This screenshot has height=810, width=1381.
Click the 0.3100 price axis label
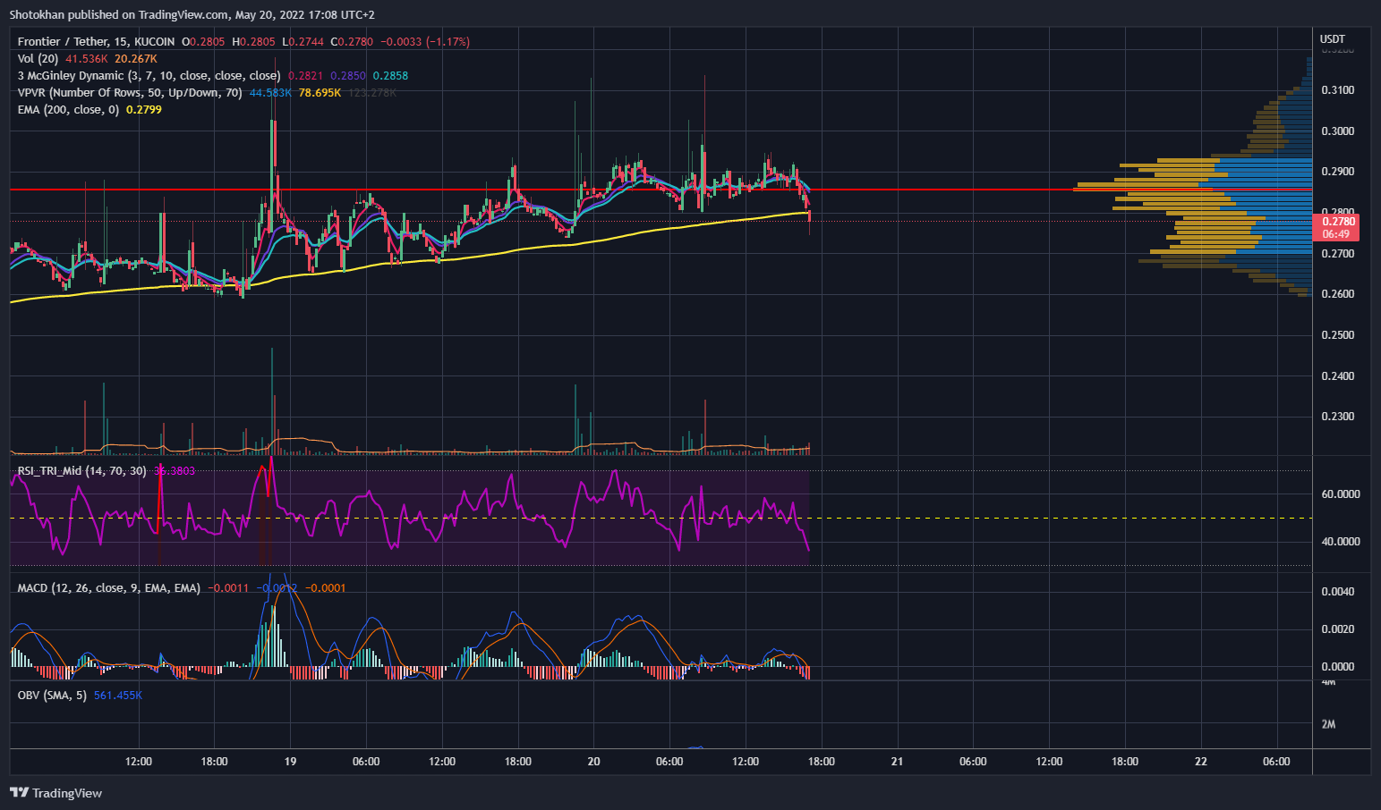coord(1338,90)
